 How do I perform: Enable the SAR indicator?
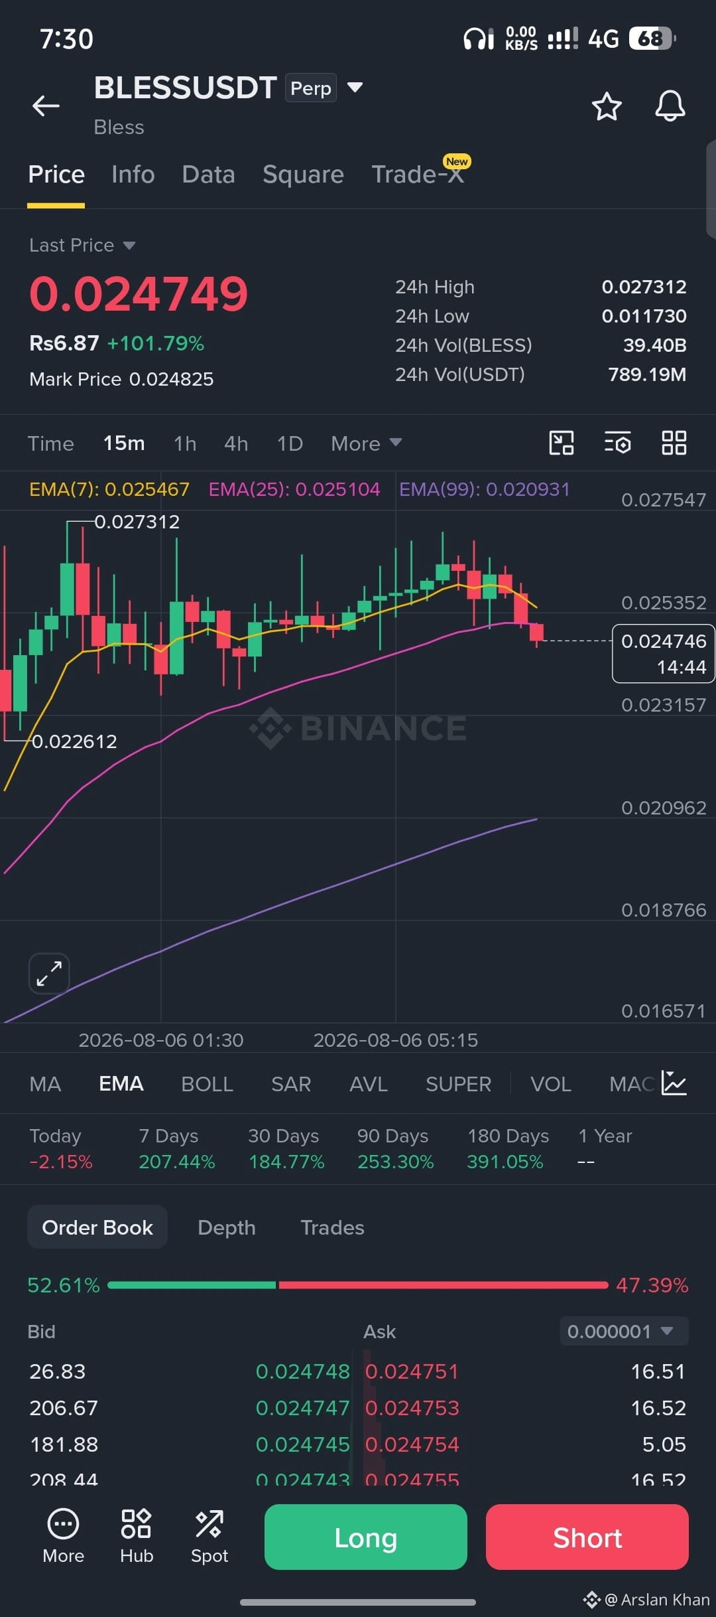(291, 1084)
